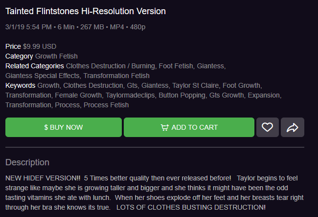Image resolution: width=318 pixels, height=217 pixels.
Task: Select the Expansion keyword link
Action: (x=264, y=95)
